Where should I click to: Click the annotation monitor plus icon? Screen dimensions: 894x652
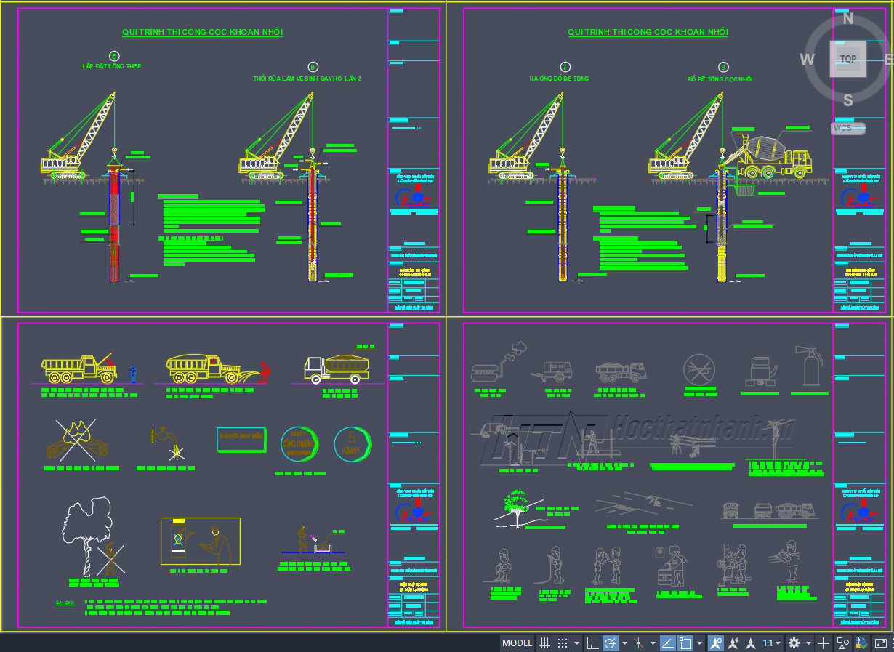[823, 643]
